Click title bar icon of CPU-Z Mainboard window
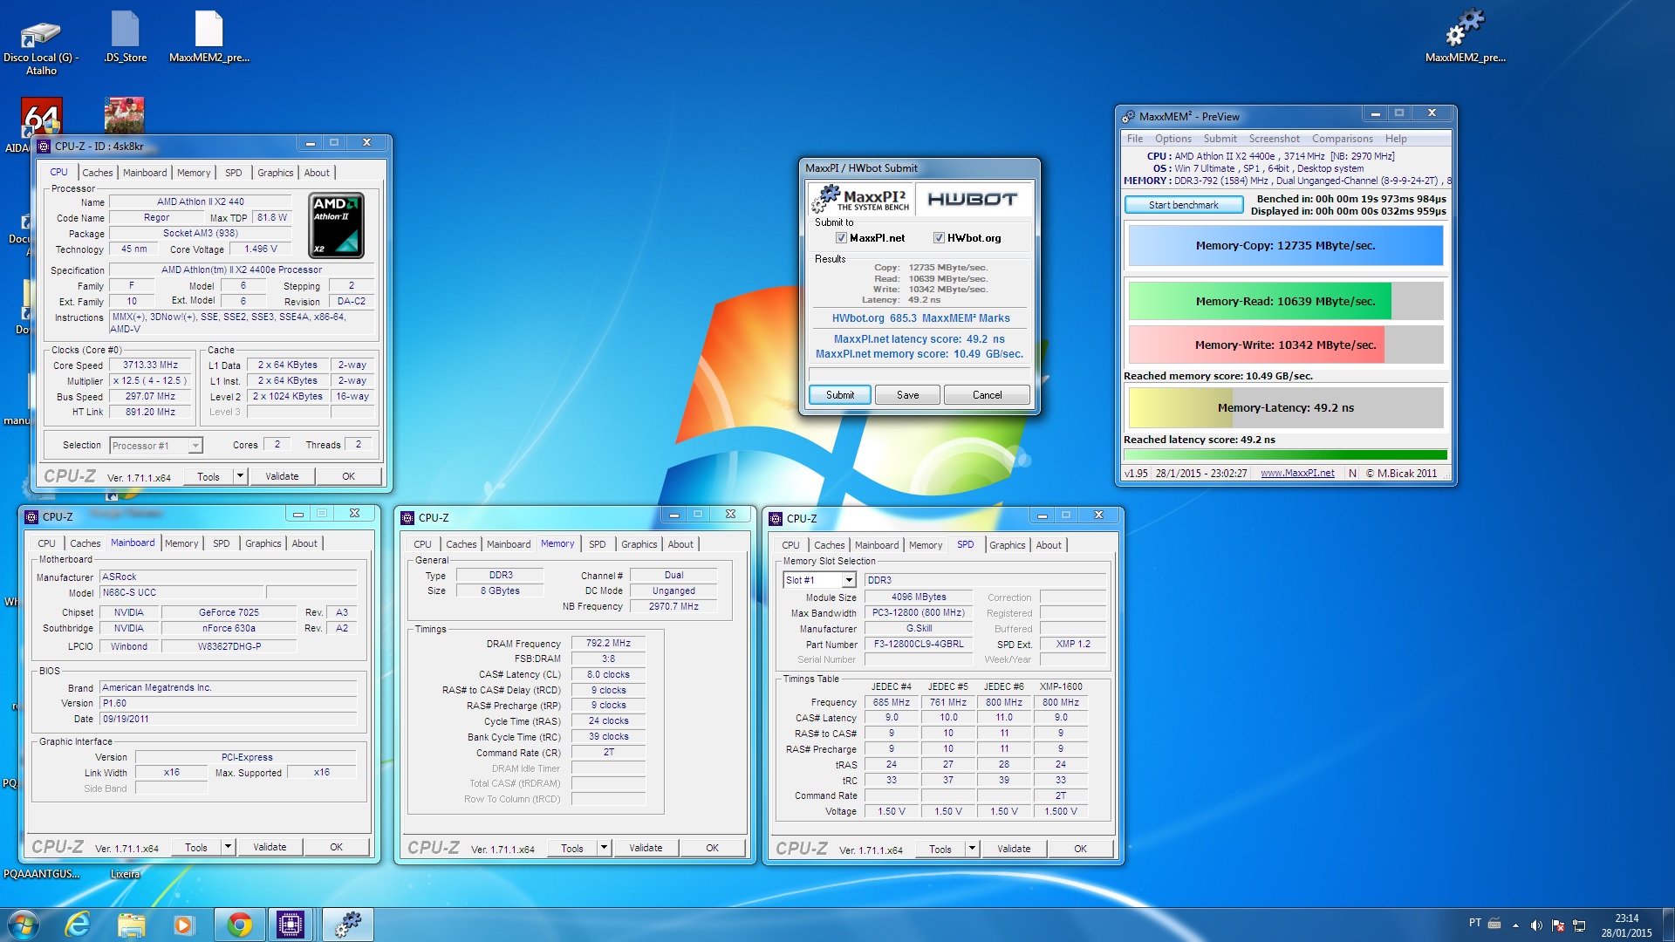Viewport: 1675px width, 942px height. click(31, 516)
